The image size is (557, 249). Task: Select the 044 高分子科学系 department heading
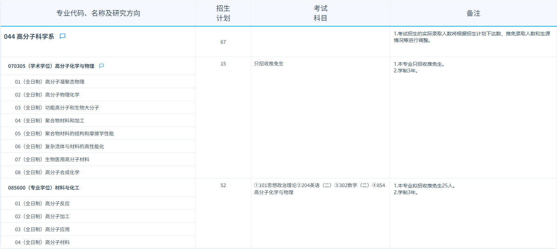[x=29, y=37]
